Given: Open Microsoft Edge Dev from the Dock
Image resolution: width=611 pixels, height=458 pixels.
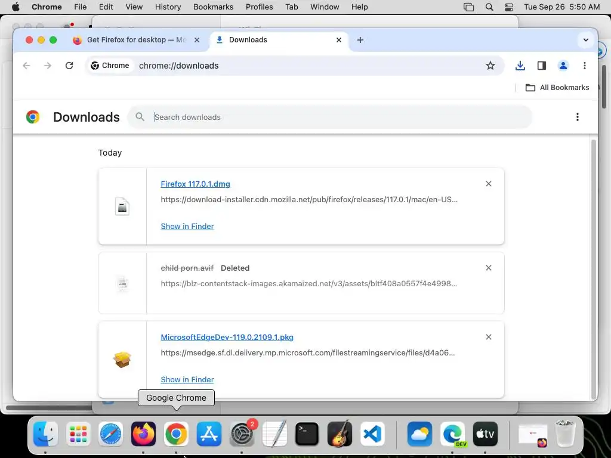Looking at the screenshot, I should pos(452,434).
